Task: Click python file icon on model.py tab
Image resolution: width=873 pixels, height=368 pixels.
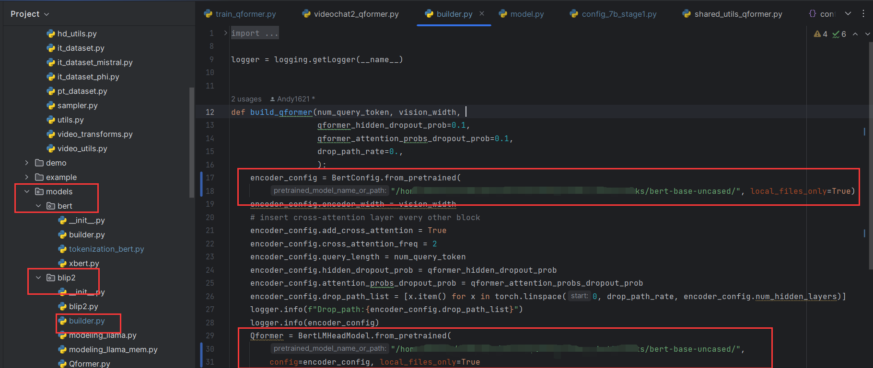Action: [503, 14]
